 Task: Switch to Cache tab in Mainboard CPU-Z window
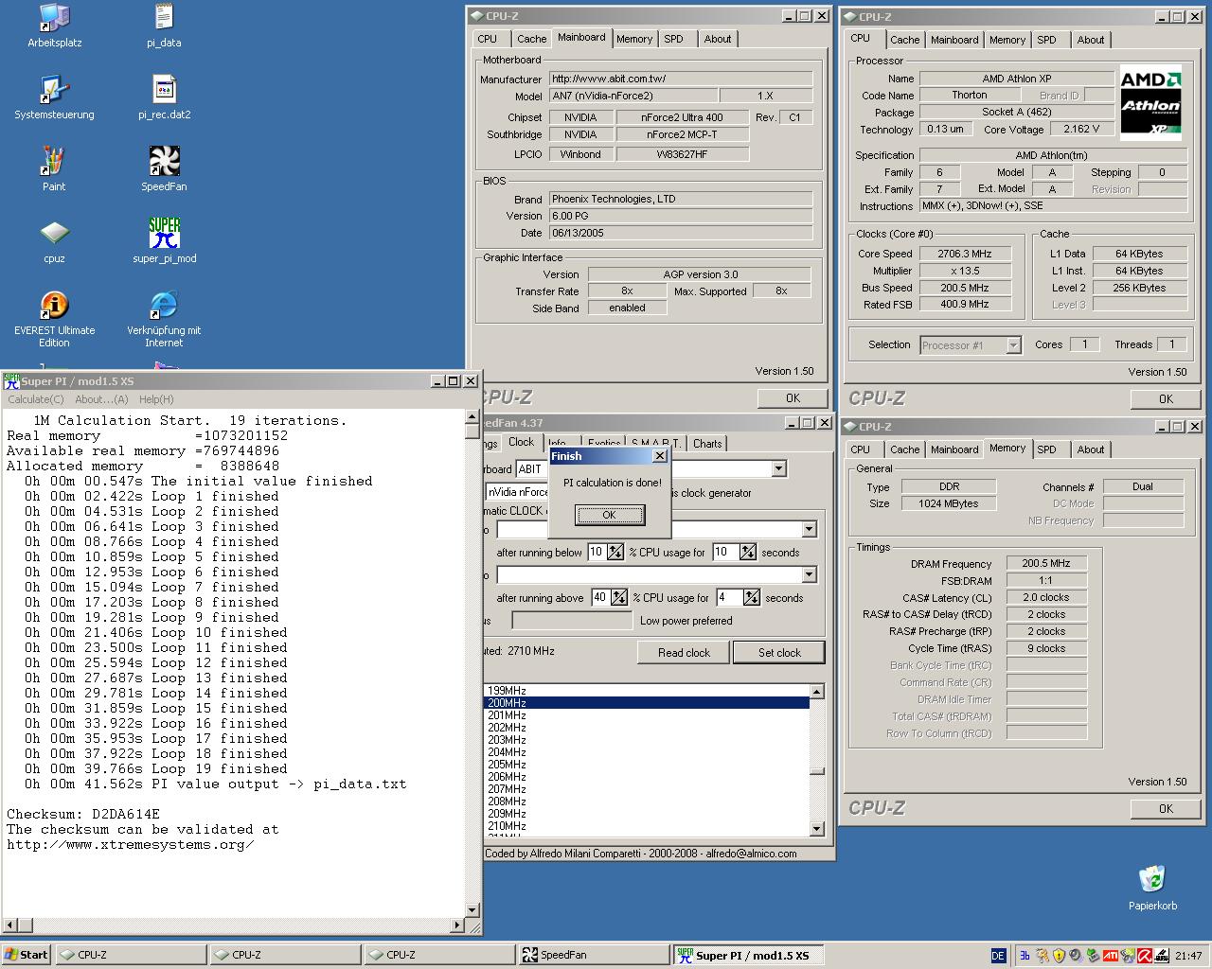click(531, 39)
